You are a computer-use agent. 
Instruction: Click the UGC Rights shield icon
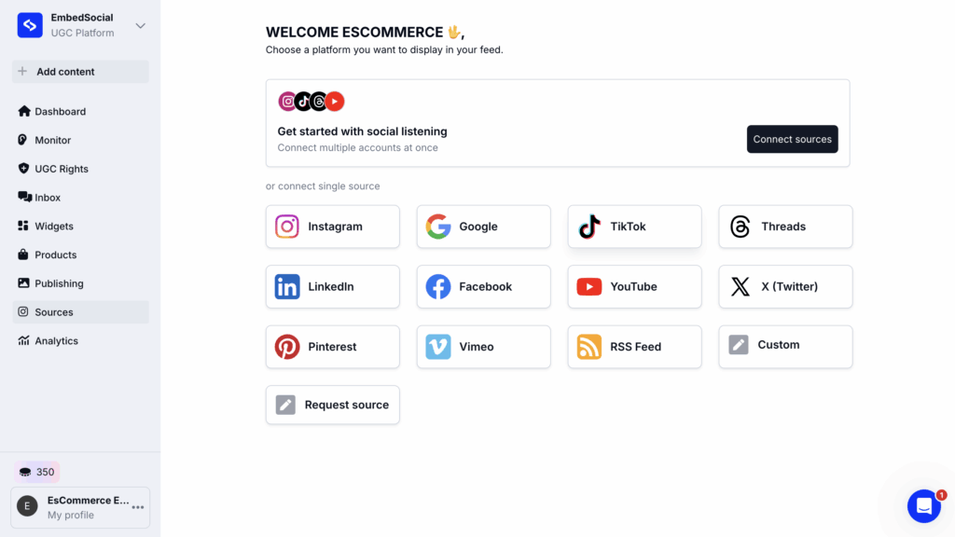pos(24,169)
